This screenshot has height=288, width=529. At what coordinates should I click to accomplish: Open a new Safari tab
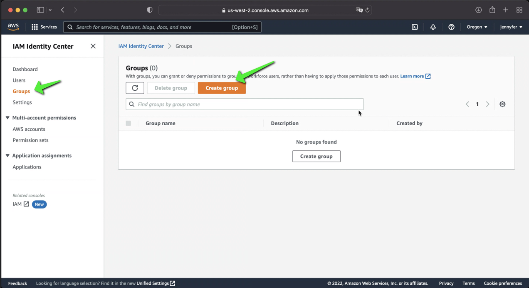(x=506, y=10)
